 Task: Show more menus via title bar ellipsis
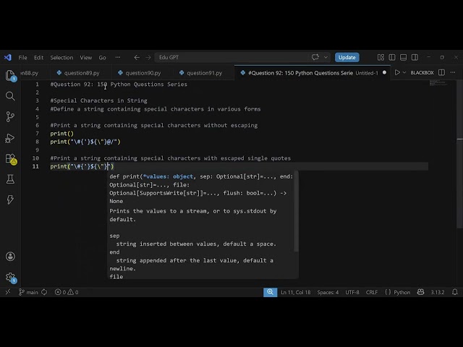(118, 57)
